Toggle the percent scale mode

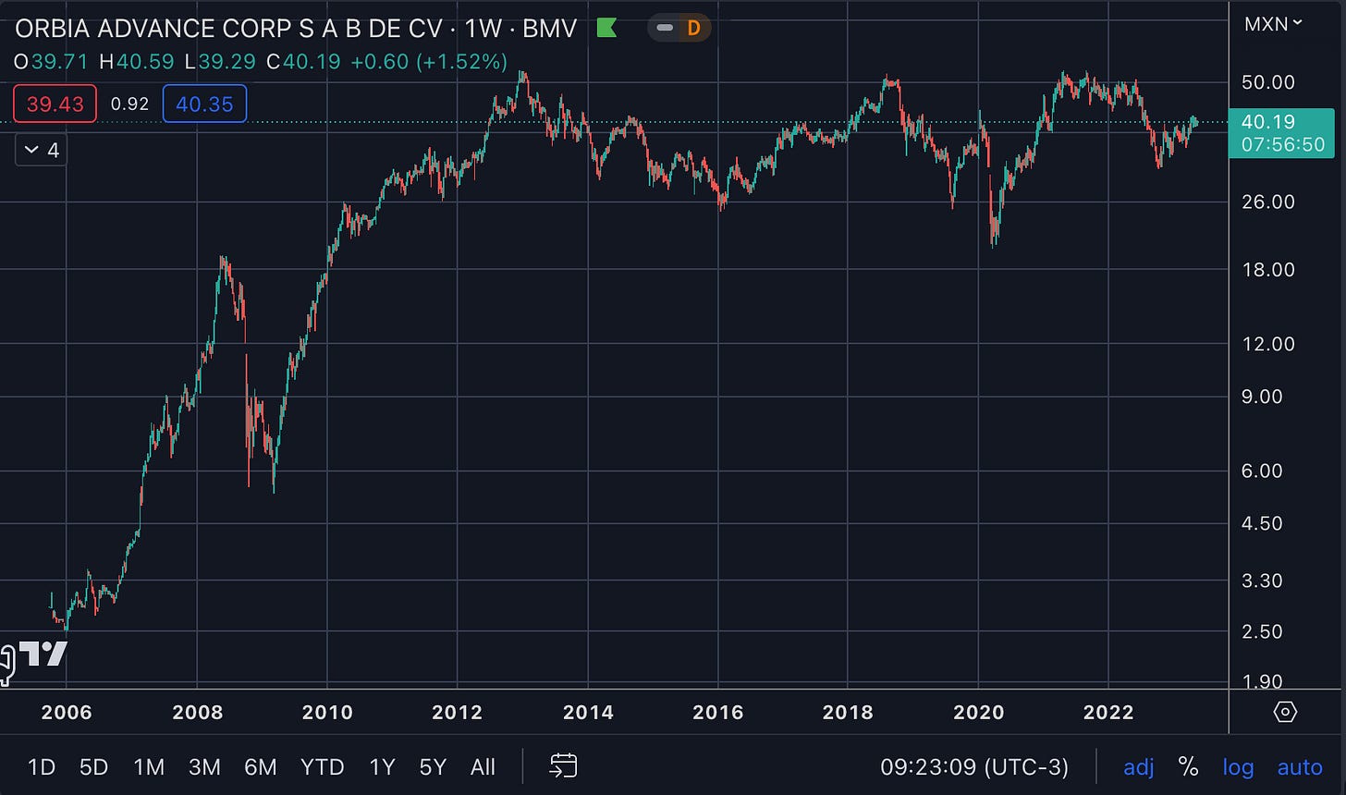click(x=1189, y=766)
